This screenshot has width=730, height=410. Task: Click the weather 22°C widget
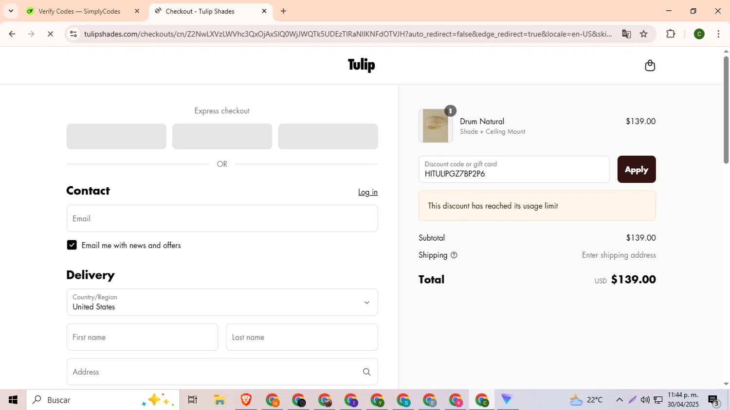tap(586, 400)
